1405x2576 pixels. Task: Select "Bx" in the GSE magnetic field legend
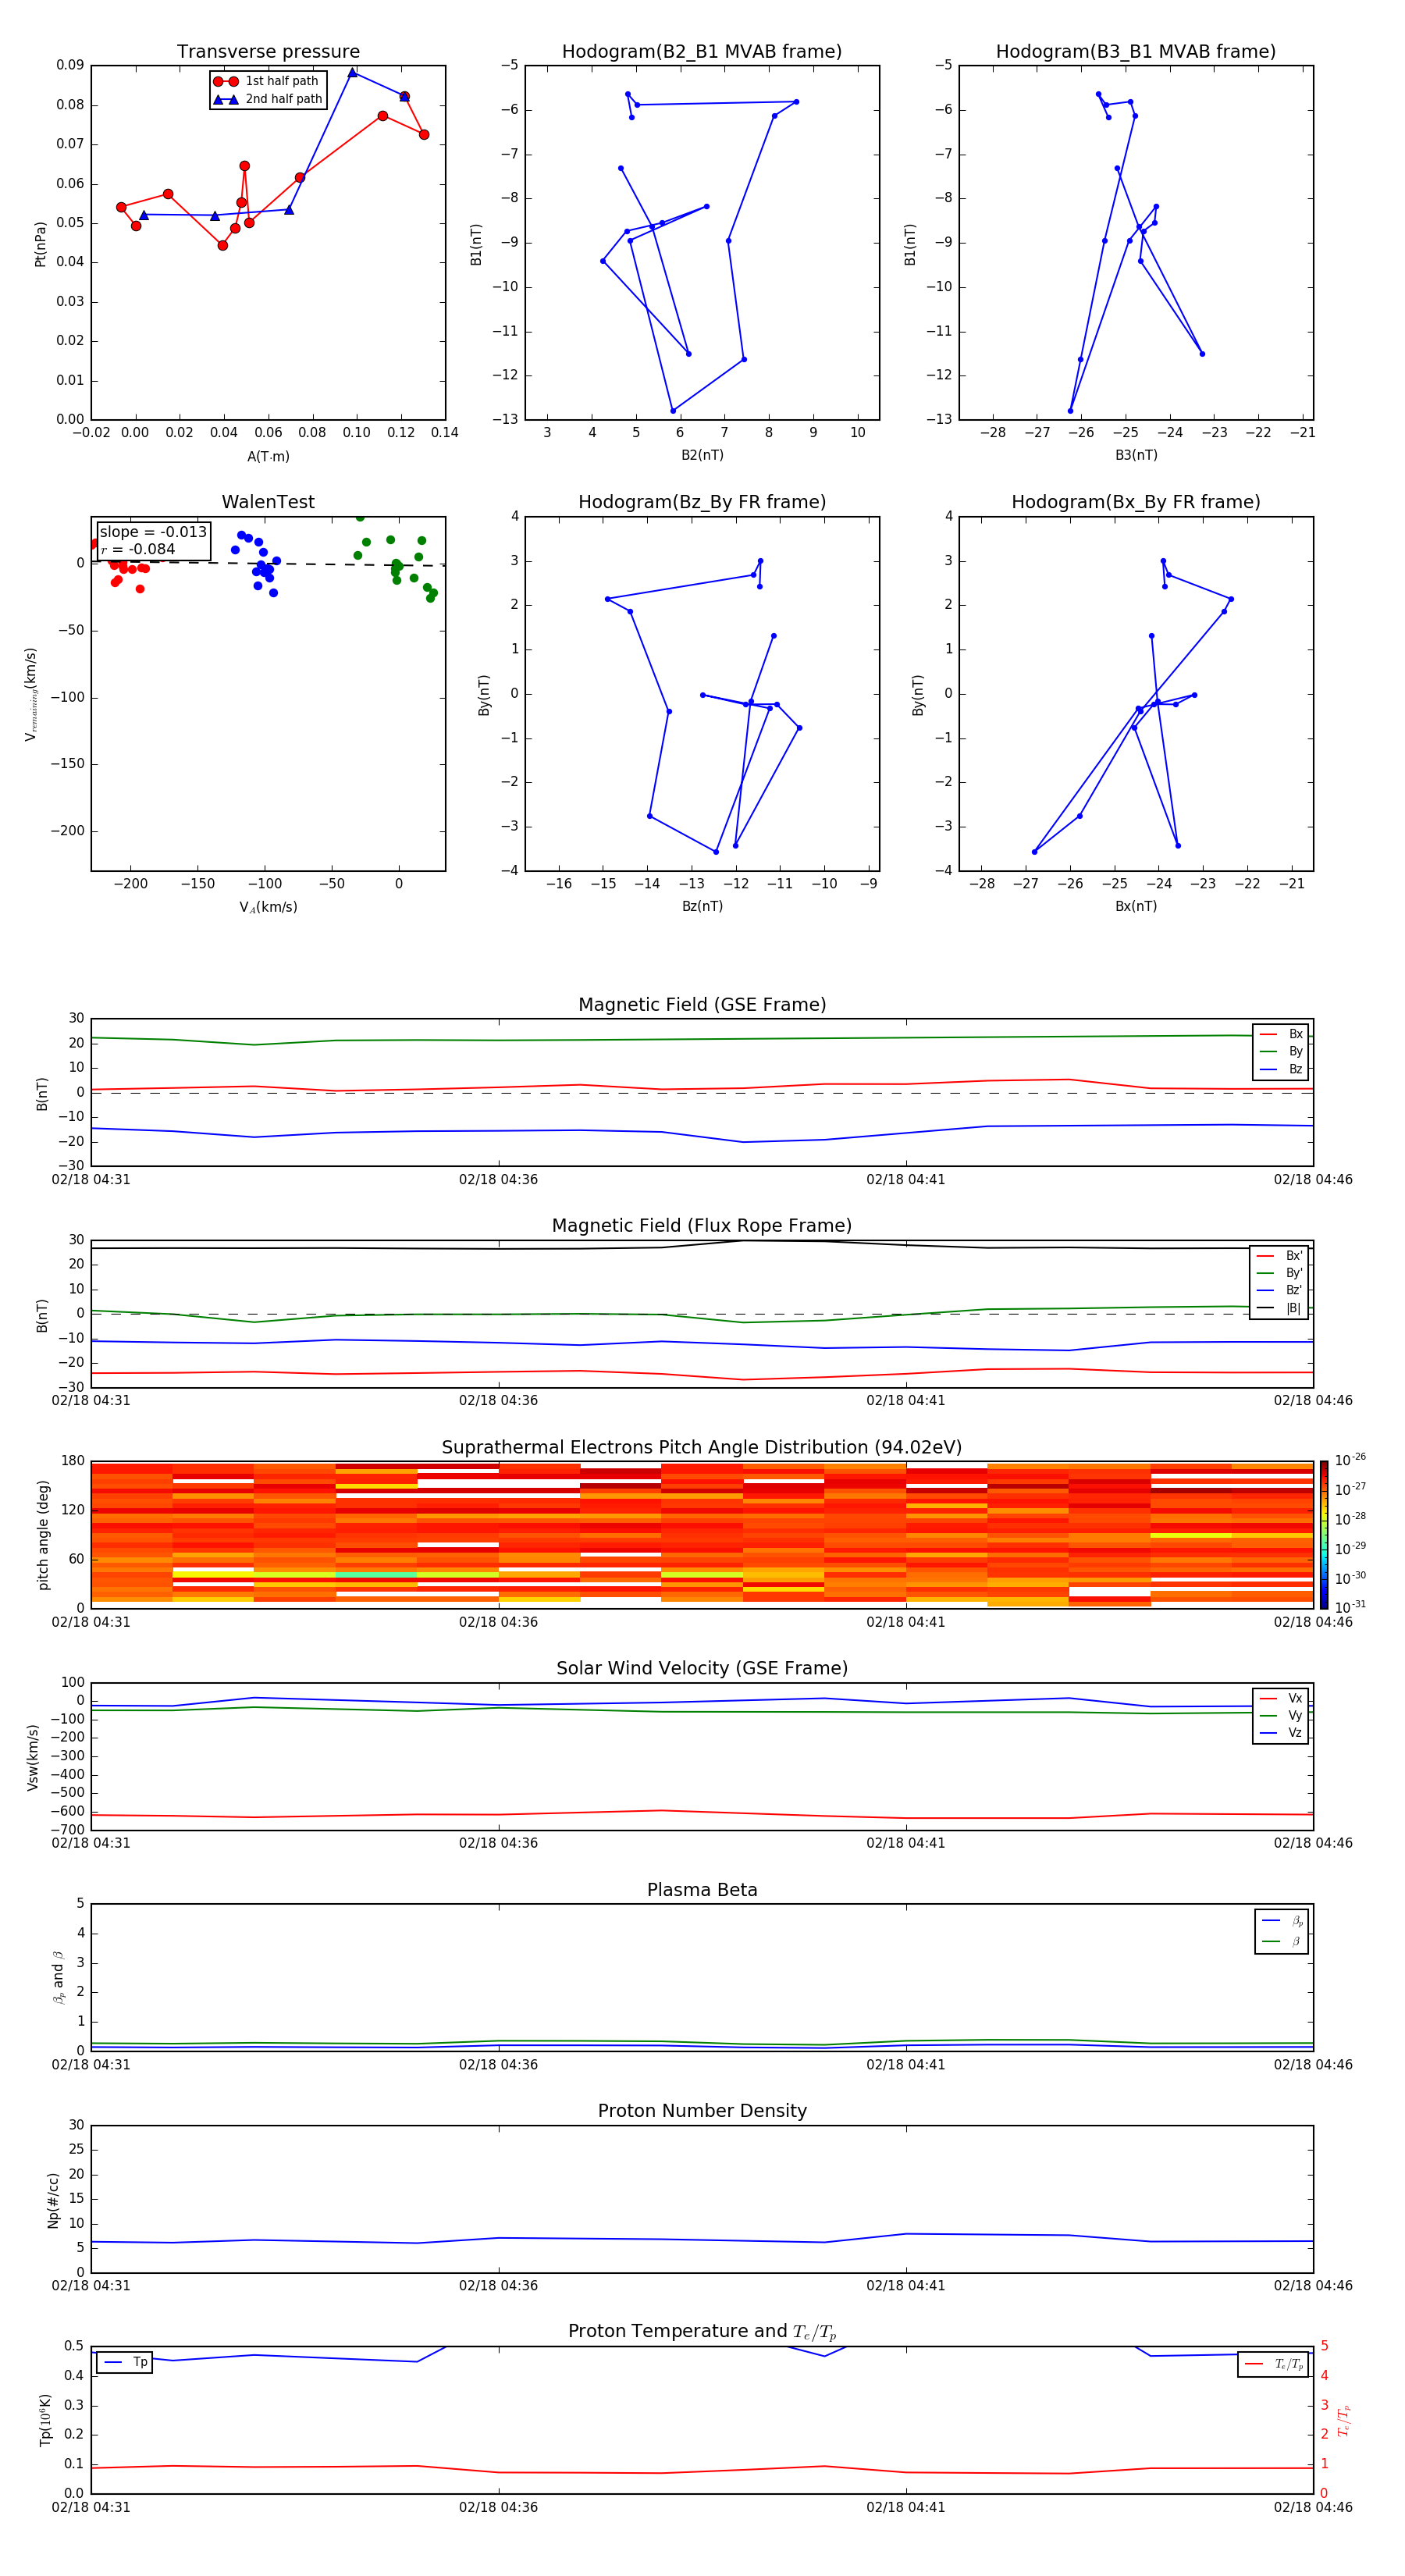point(1282,1034)
